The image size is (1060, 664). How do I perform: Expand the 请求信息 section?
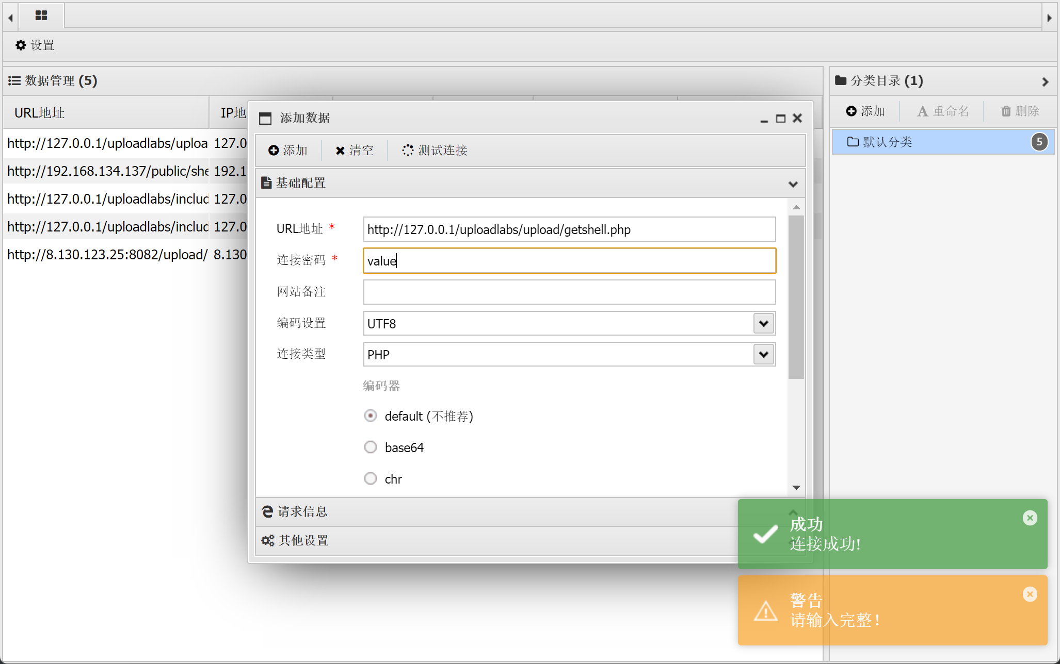click(x=302, y=511)
